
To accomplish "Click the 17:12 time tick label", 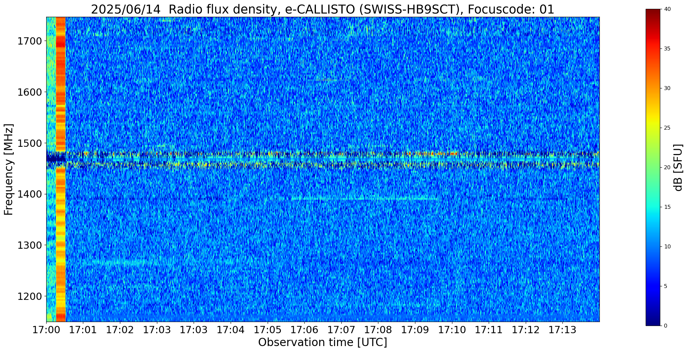I will pos(526,330).
